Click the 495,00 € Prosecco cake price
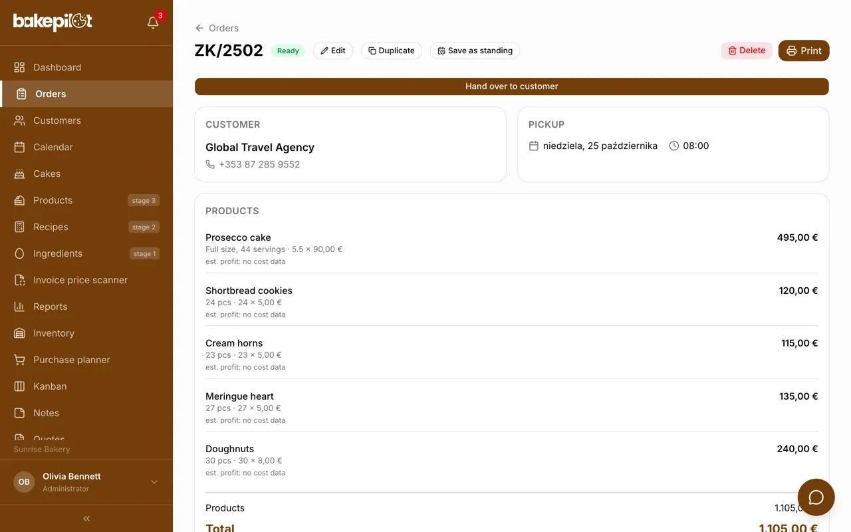The image size is (851, 532). (x=798, y=237)
